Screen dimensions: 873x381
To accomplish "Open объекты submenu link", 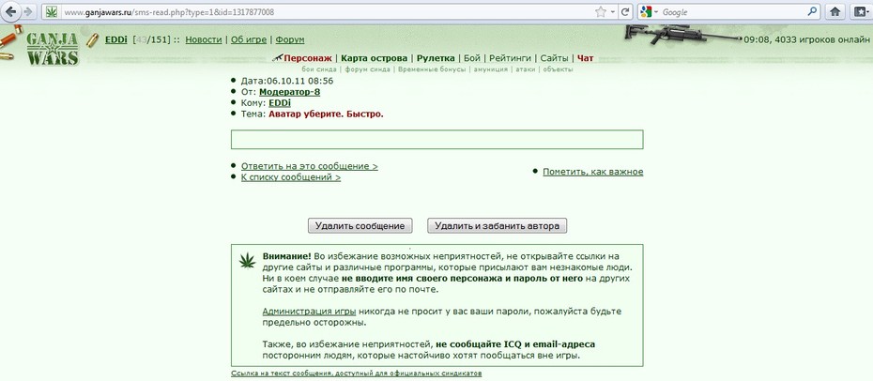I will (558, 69).
